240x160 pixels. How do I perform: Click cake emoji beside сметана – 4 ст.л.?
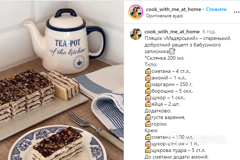click(148, 71)
